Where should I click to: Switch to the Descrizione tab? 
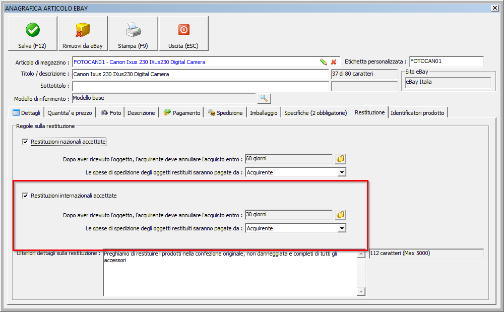click(141, 113)
